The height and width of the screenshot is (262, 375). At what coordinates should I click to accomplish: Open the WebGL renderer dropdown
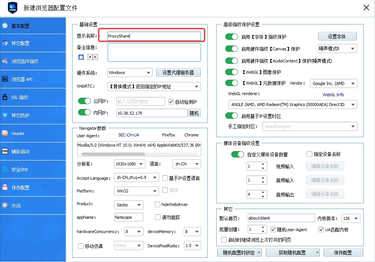pyautogui.click(x=293, y=104)
